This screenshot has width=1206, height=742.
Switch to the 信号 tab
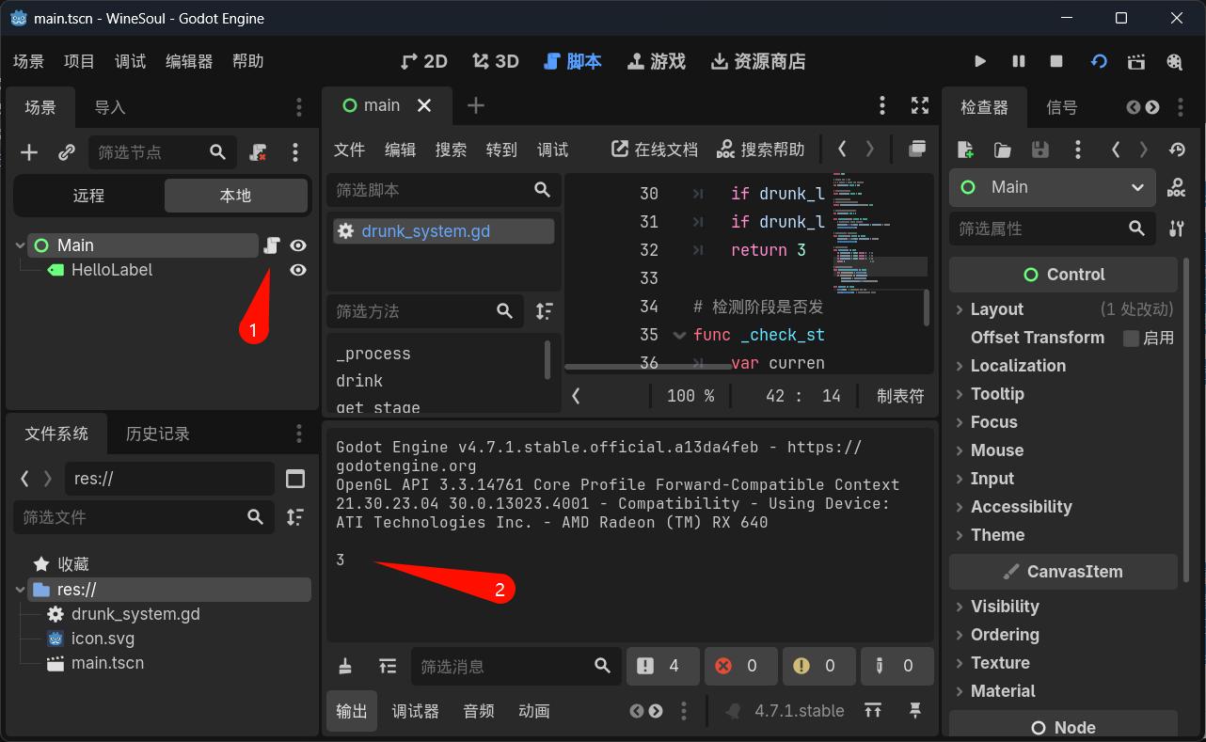(1062, 107)
